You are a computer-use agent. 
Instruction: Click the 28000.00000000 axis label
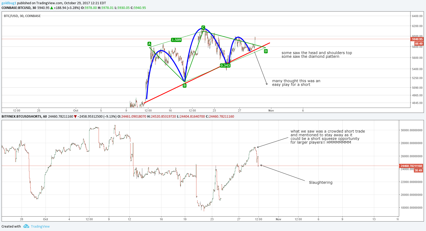412,143
